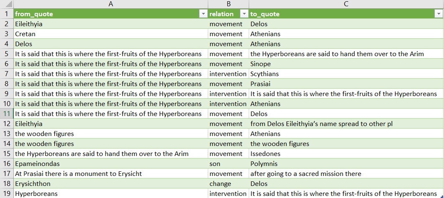Click row header 16

tap(7, 164)
